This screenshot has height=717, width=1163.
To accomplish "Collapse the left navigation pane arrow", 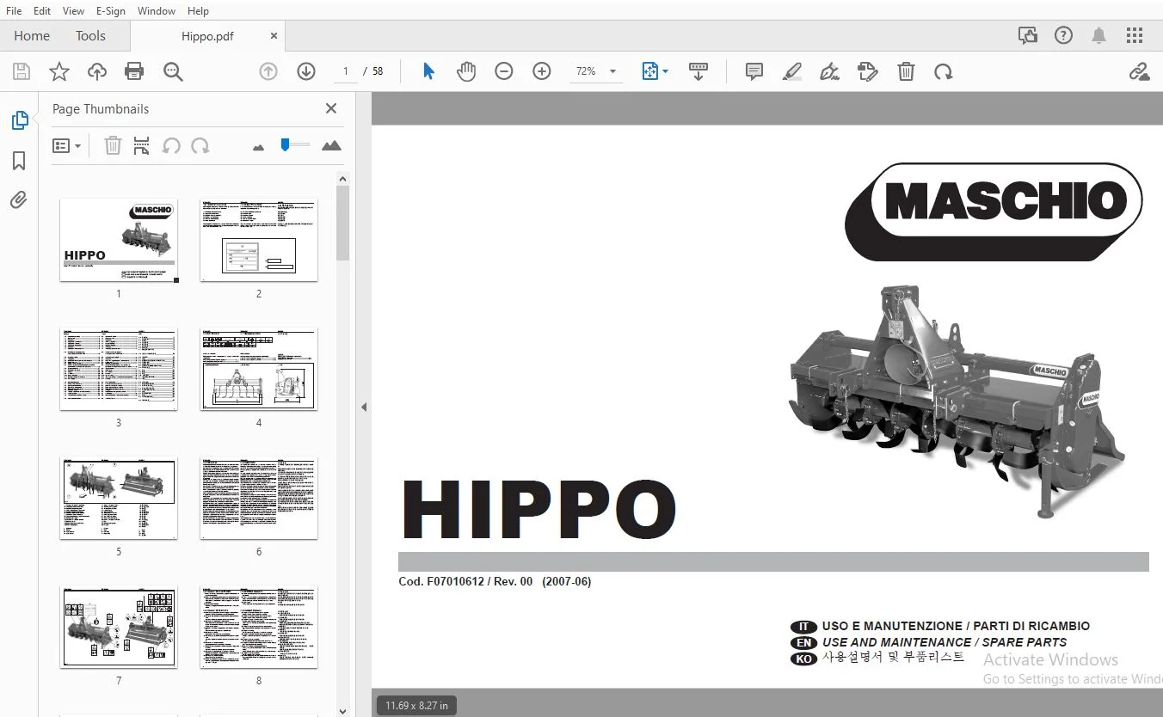I will coord(364,407).
